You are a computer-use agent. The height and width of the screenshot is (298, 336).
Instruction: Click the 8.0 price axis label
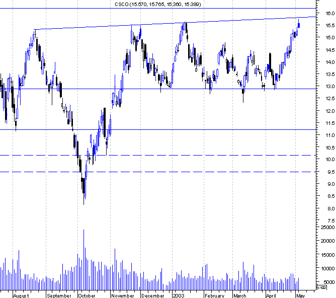331,208
